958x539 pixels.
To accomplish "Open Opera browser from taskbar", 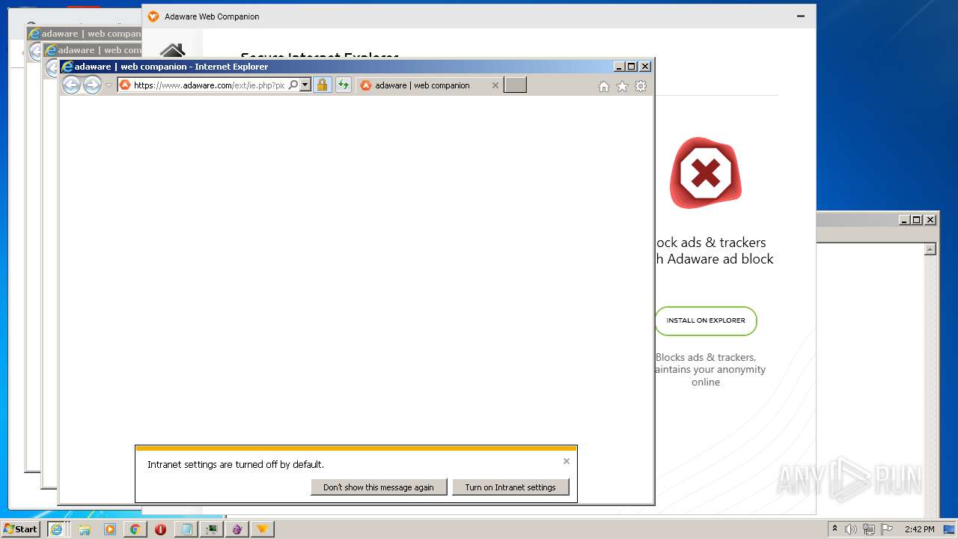I will [x=160, y=529].
